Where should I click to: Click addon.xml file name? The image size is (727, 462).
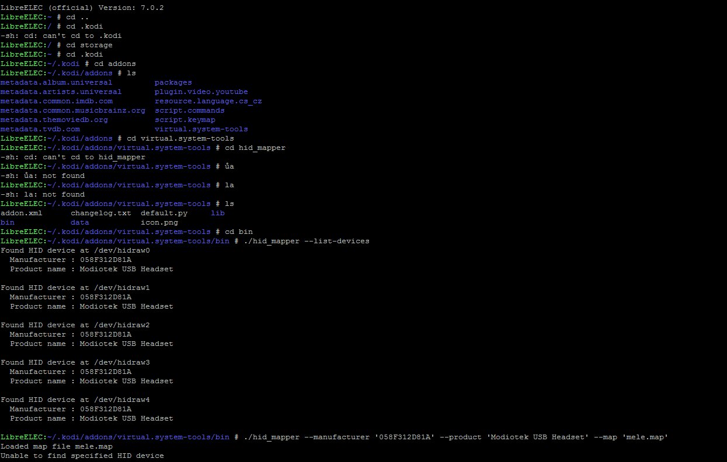[21, 213]
